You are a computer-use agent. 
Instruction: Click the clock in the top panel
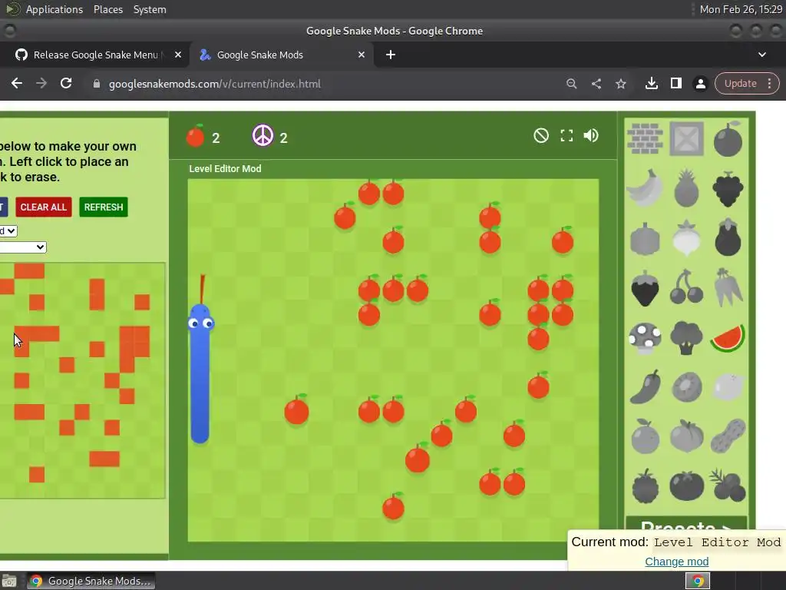[741, 9]
